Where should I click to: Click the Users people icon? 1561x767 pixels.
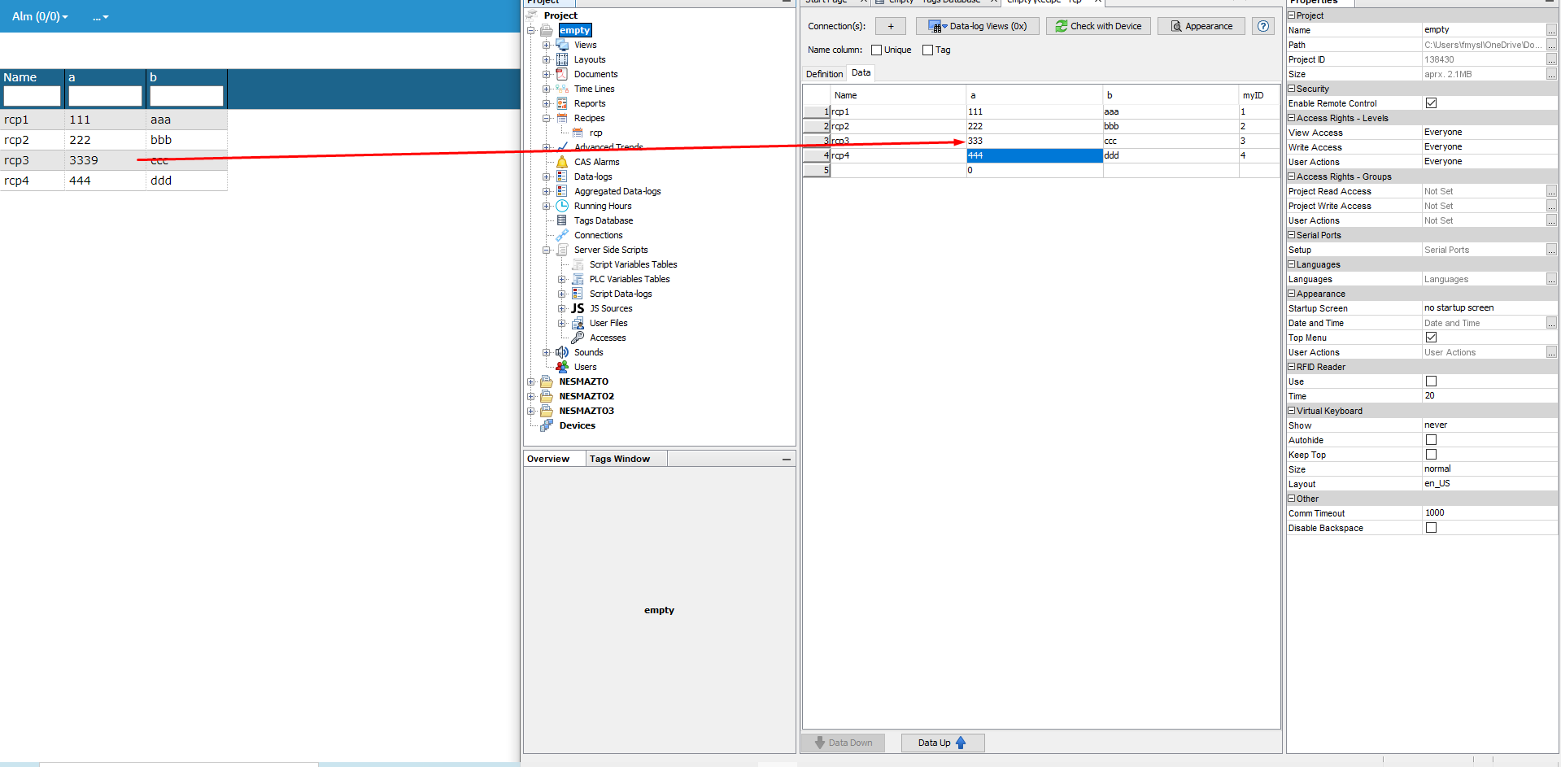pyautogui.click(x=562, y=367)
